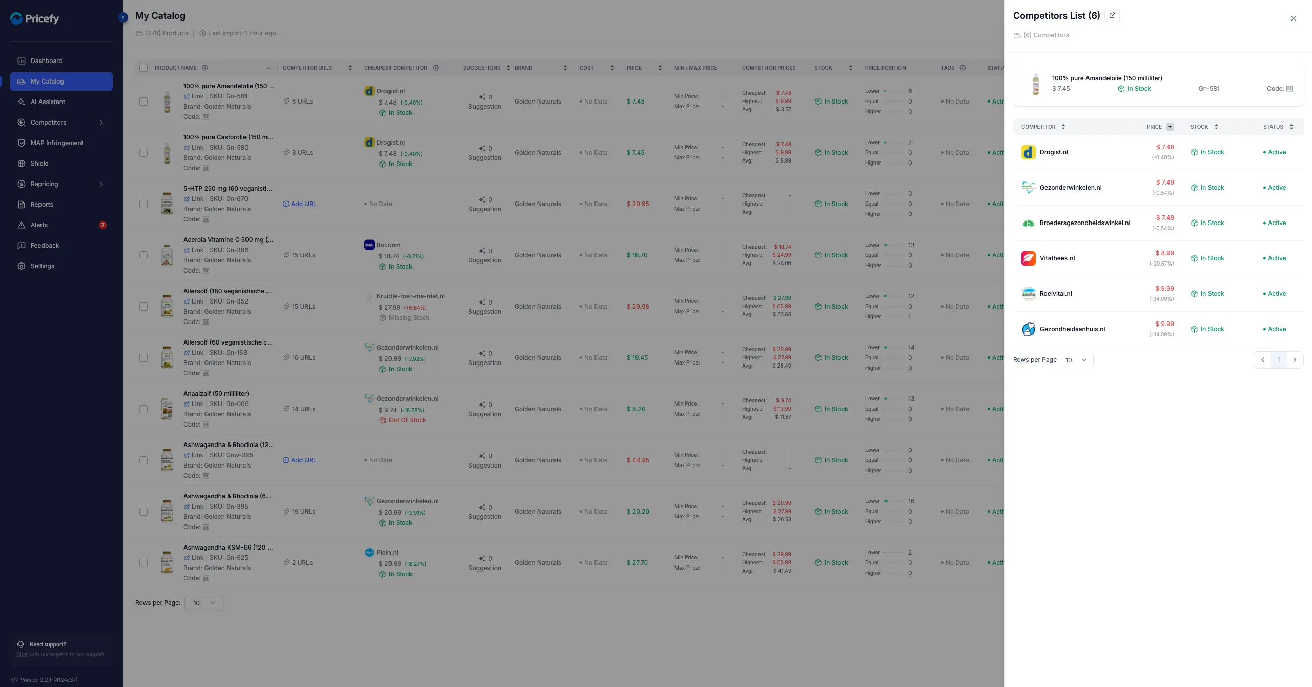
Task: Click barcode icon in Anaalzalf row Code
Action: [206, 425]
